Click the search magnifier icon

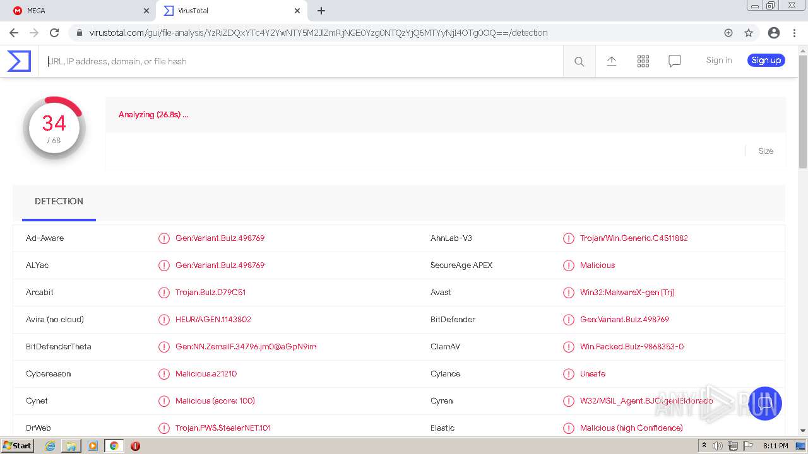(x=579, y=61)
